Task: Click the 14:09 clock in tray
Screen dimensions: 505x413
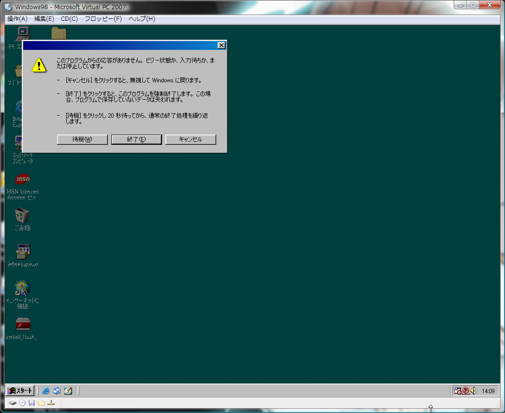Action: [x=488, y=391]
